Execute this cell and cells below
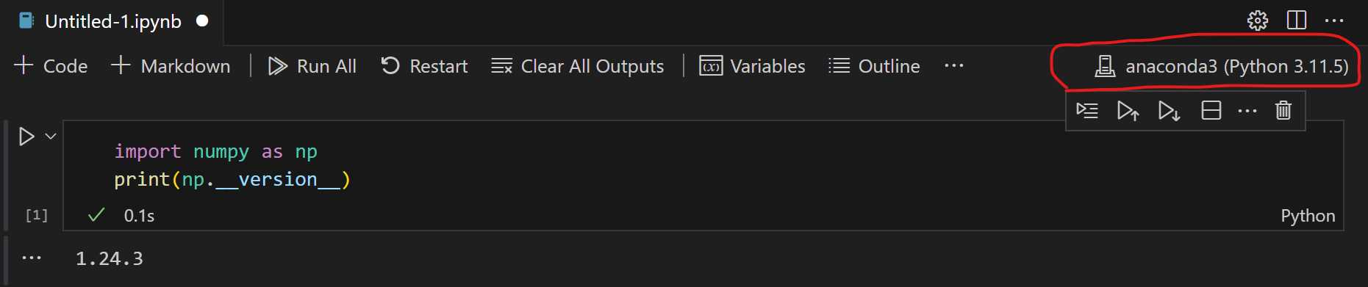 coord(1170,111)
